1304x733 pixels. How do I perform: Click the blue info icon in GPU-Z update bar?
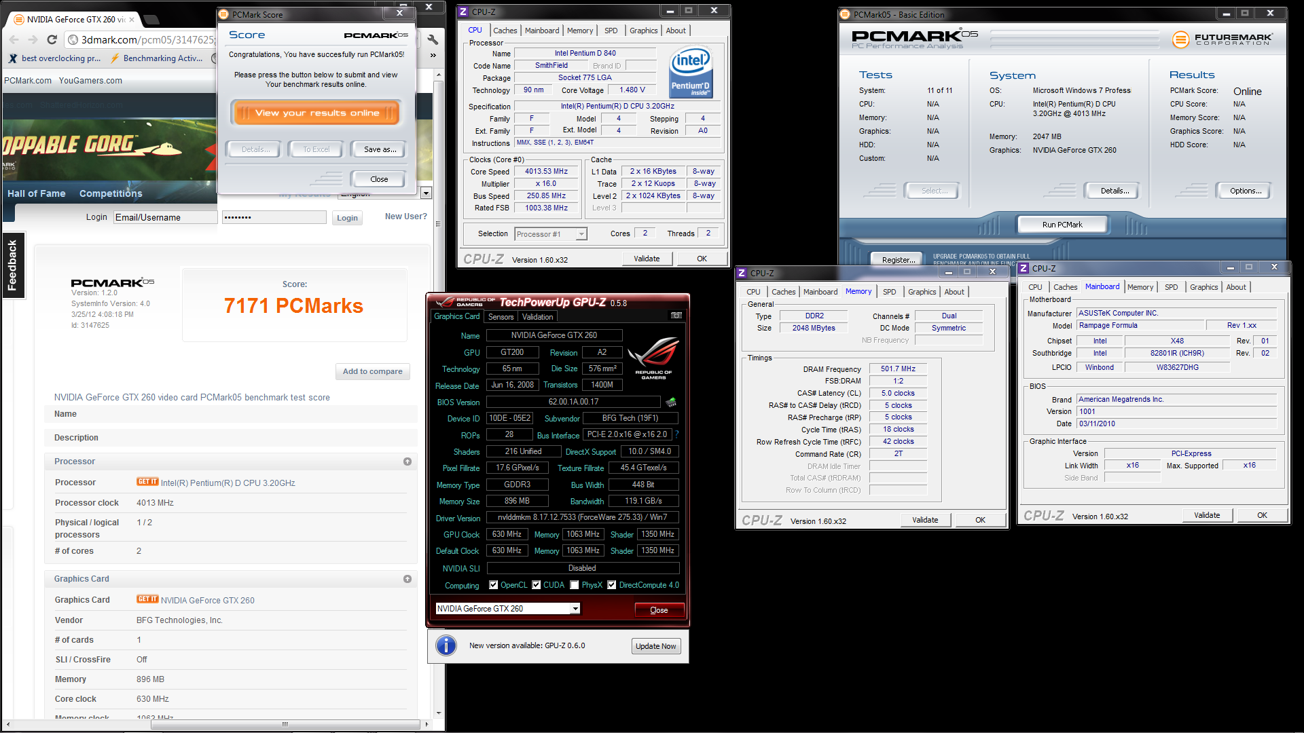point(446,645)
